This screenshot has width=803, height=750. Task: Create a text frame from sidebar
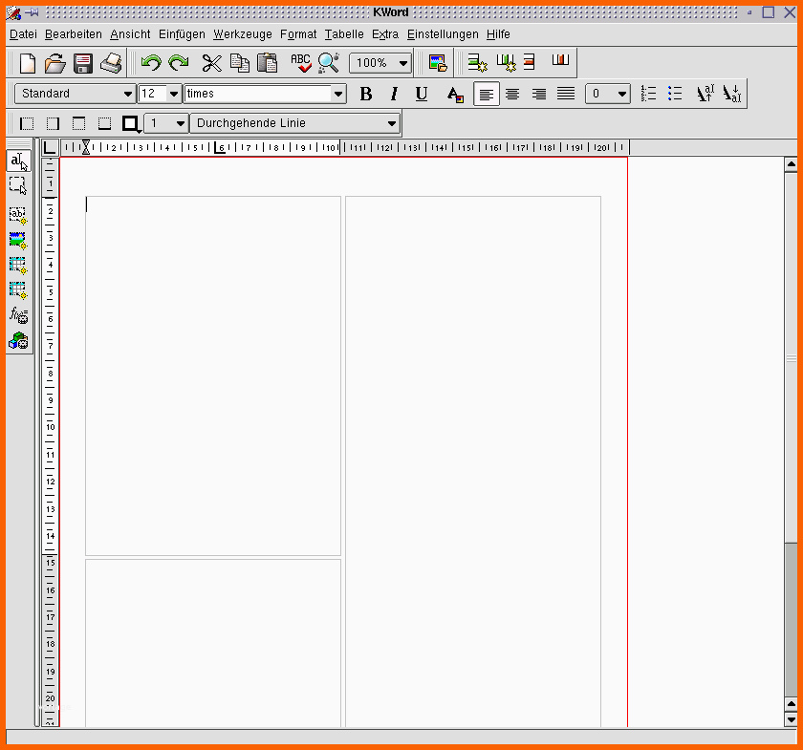[x=18, y=216]
